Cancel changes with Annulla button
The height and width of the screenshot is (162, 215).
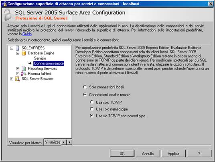[148, 154]
